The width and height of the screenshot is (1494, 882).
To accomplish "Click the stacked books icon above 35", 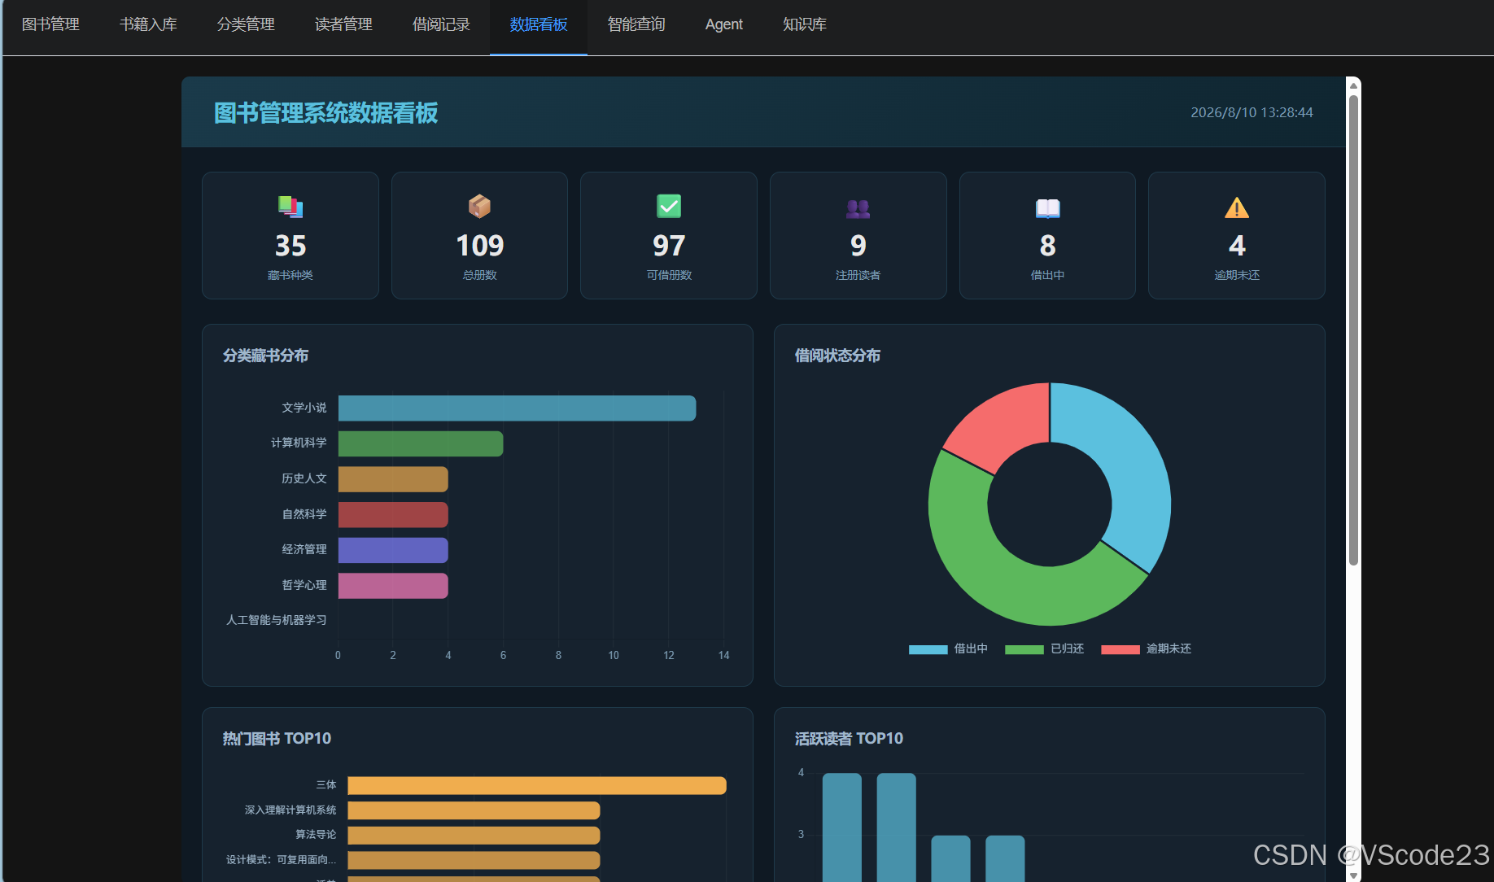I will [290, 207].
